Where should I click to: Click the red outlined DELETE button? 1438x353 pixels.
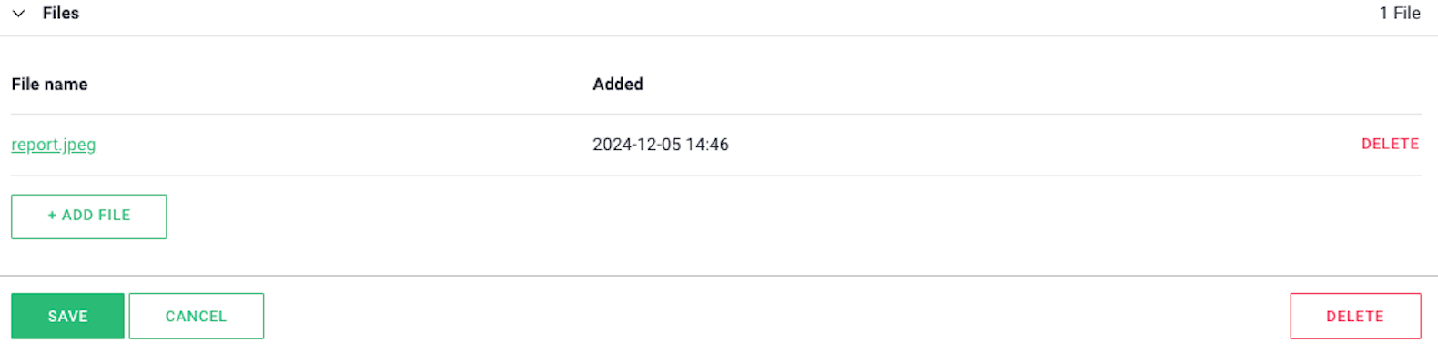pyautogui.click(x=1355, y=316)
